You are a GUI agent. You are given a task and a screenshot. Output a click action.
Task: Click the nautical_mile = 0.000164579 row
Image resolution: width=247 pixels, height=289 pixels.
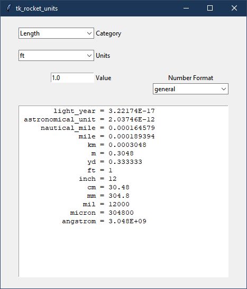coord(98,128)
